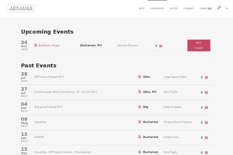This screenshot has height=155, width=233.
Task: Click document icon in Sala Radio row
Action: point(139,152)
